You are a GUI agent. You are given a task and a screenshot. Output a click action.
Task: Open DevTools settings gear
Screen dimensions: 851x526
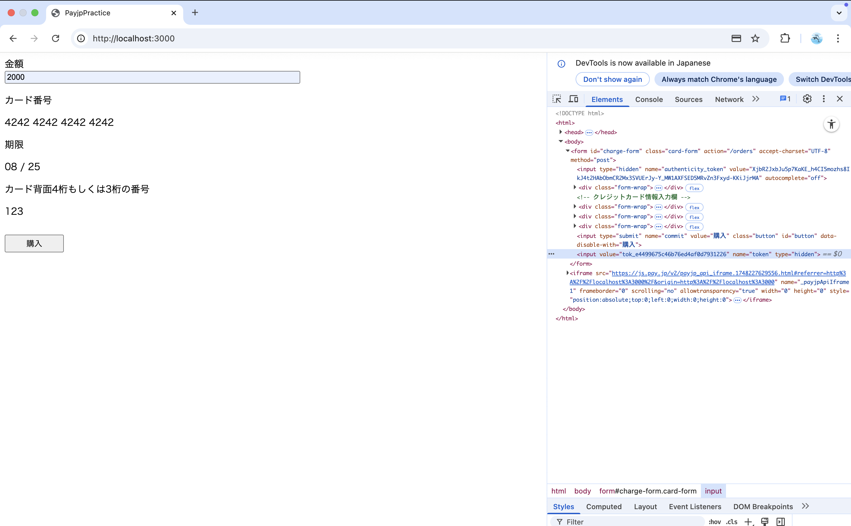807,99
